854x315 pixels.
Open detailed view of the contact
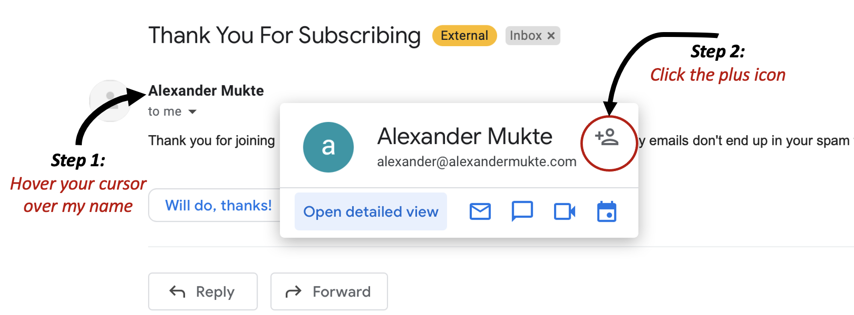click(371, 211)
